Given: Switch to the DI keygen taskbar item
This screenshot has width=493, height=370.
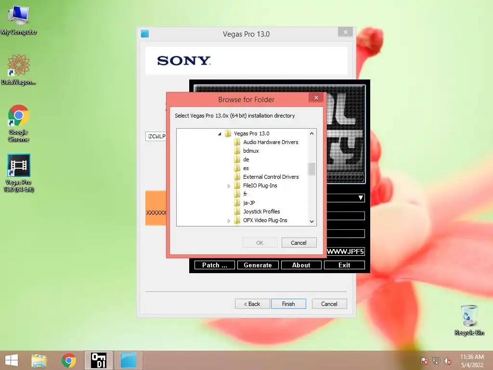Looking at the screenshot, I should click(x=98, y=360).
